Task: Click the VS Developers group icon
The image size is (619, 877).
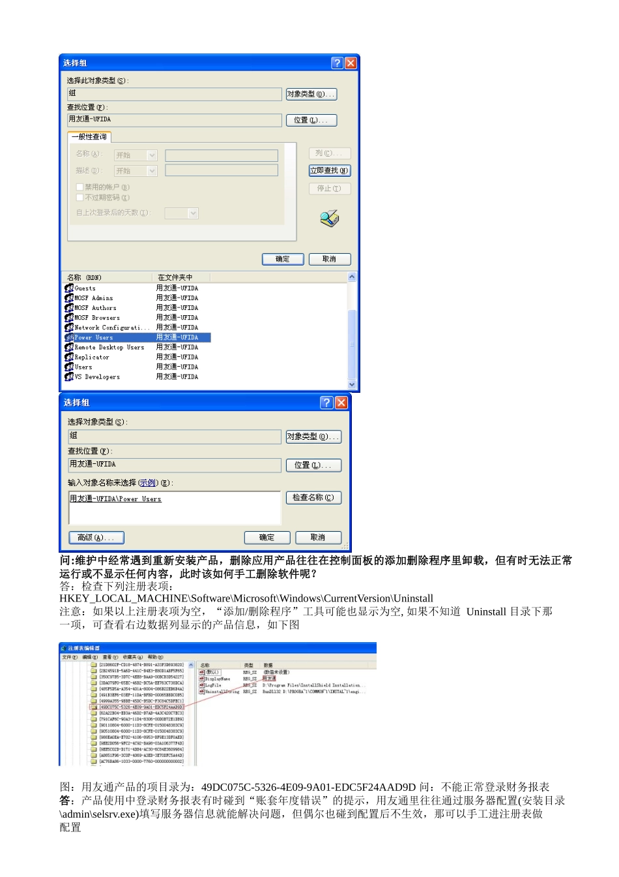Action: tap(69, 377)
